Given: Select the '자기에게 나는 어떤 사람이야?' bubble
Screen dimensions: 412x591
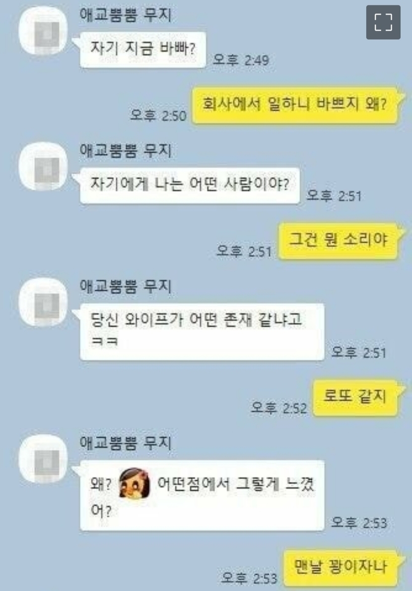Looking at the screenshot, I should pos(190,185).
